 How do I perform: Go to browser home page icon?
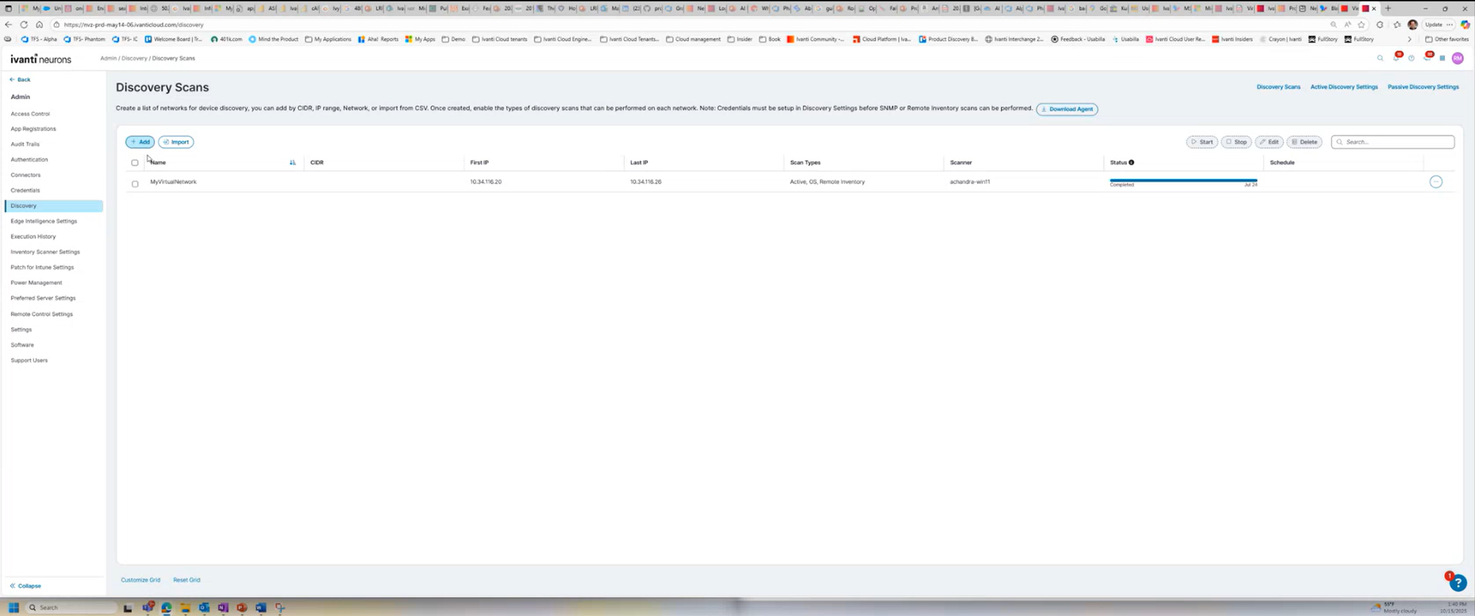[x=40, y=25]
